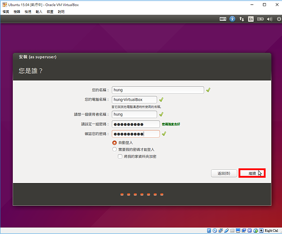Click the 返回(B) back button
This screenshot has height=239, width=282.
(x=224, y=173)
